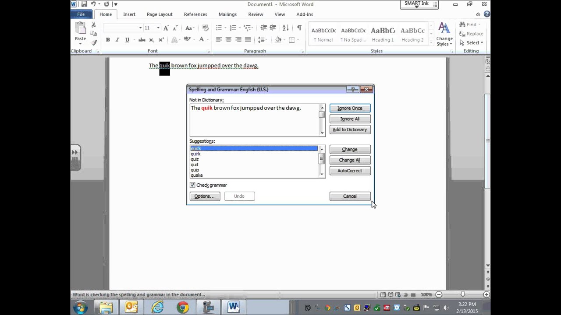561x315 pixels.
Task: Click the AutoCorrect button
Action: tap(350, 171)
